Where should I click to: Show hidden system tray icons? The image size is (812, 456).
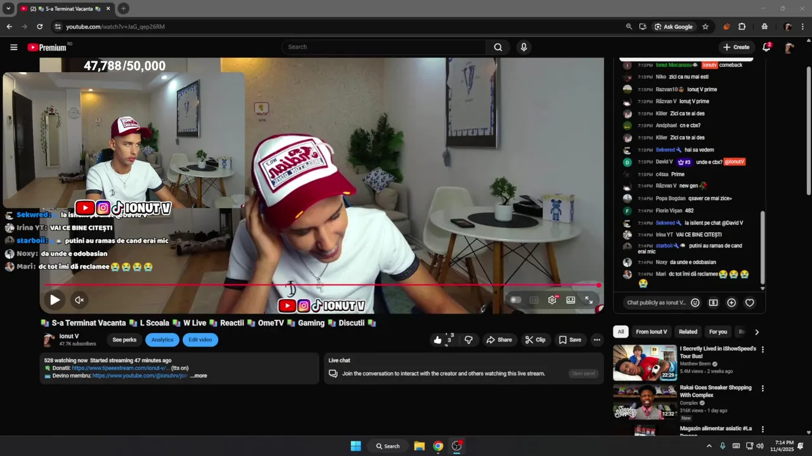pos(709,446)
